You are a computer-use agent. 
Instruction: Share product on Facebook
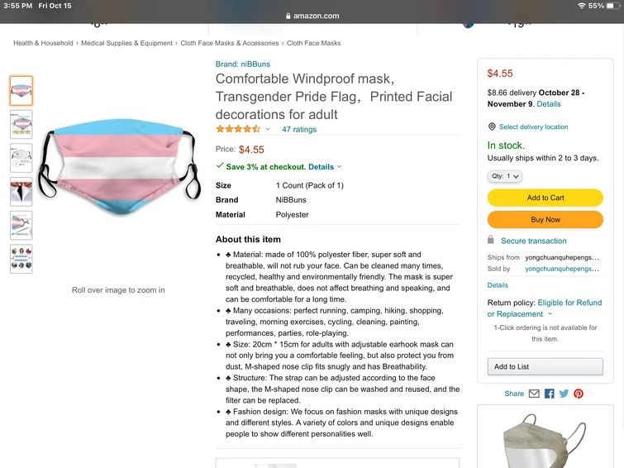click(x=549, y=394)
